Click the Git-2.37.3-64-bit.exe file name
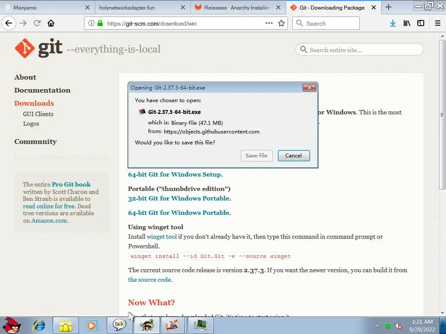The height and width of the screenshot is (334, 446). [174, 112]
